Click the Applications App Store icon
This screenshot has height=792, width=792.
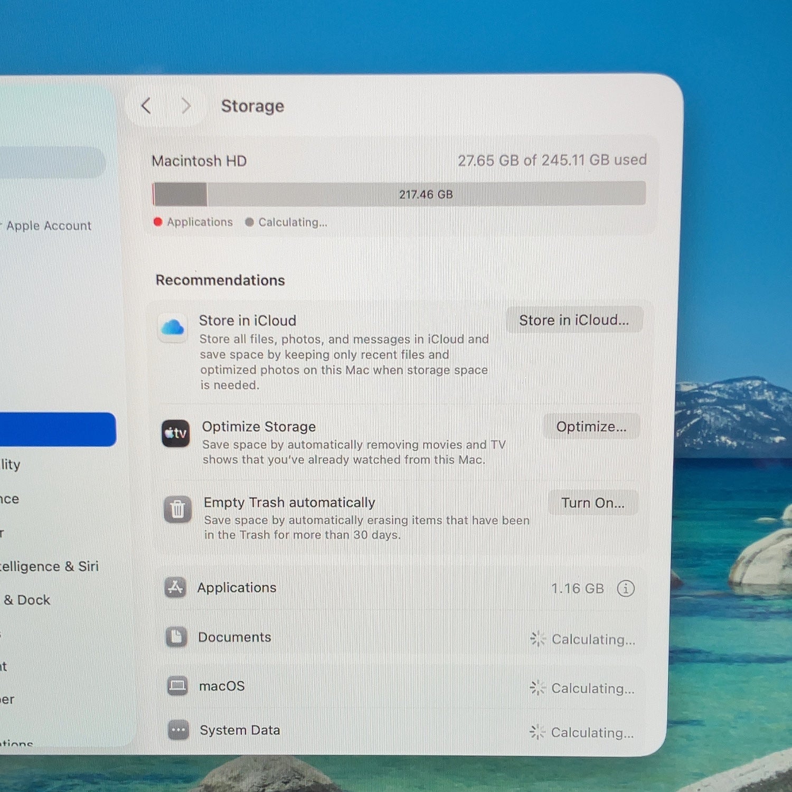[x=175, y=587]
